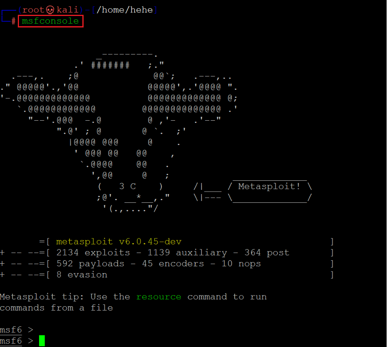Click the 'root' username in prompt
Screen dimensions: 387x347
click(33, 10)
